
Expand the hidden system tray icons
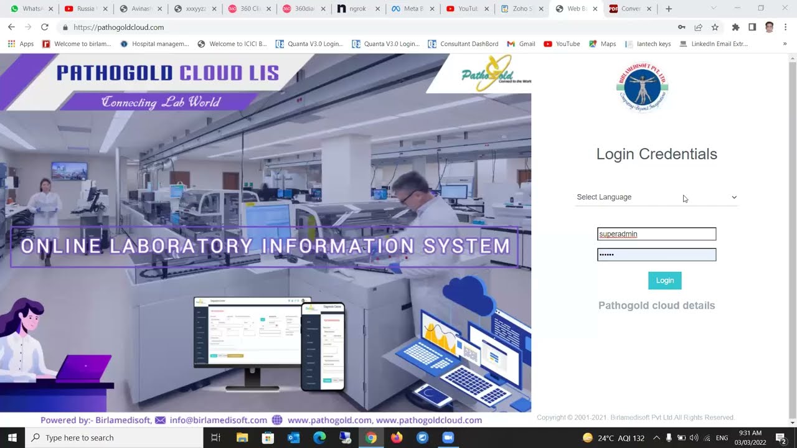coord(656,437)
